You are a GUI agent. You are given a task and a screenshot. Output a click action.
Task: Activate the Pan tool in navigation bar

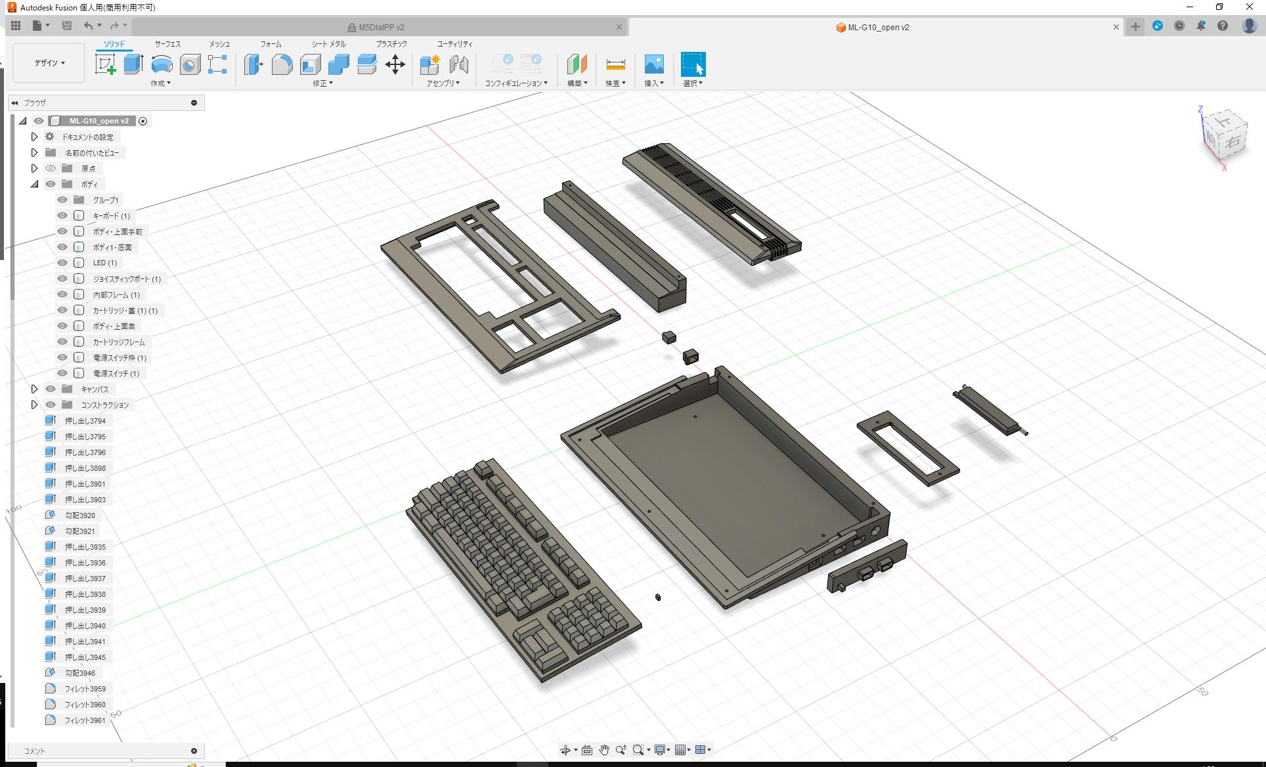[x=603, y=749]
